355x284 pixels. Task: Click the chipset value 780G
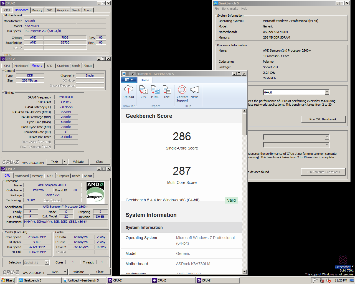pyautogui.click(x=65, y=37)
